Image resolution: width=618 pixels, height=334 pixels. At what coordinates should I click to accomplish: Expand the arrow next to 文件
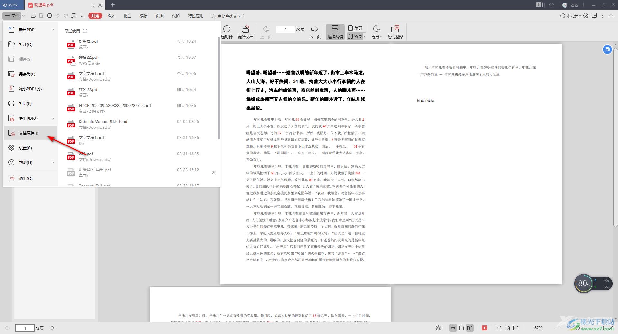tap(23, 16)
